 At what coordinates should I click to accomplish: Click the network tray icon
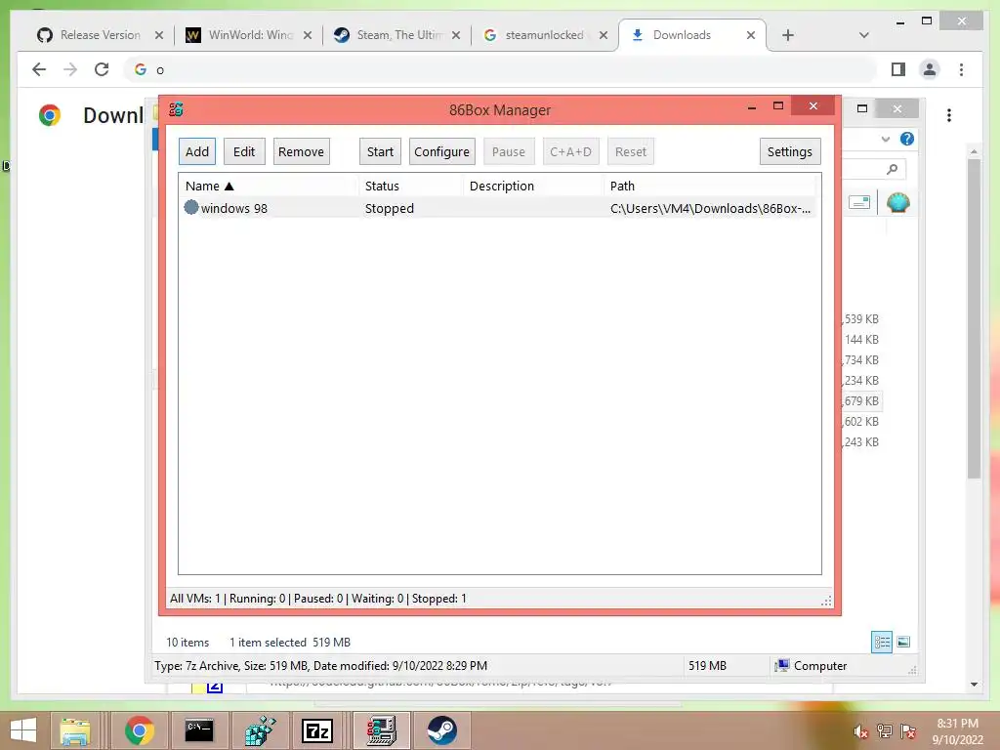[x=884, y=731]
